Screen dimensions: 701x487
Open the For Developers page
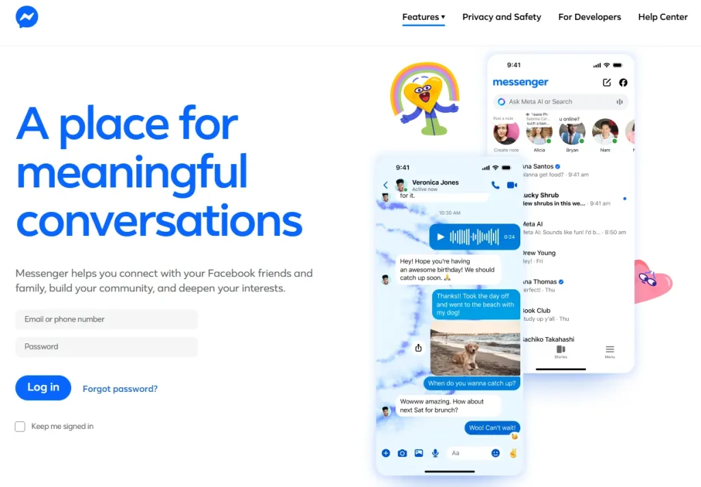tap(589, 17)
